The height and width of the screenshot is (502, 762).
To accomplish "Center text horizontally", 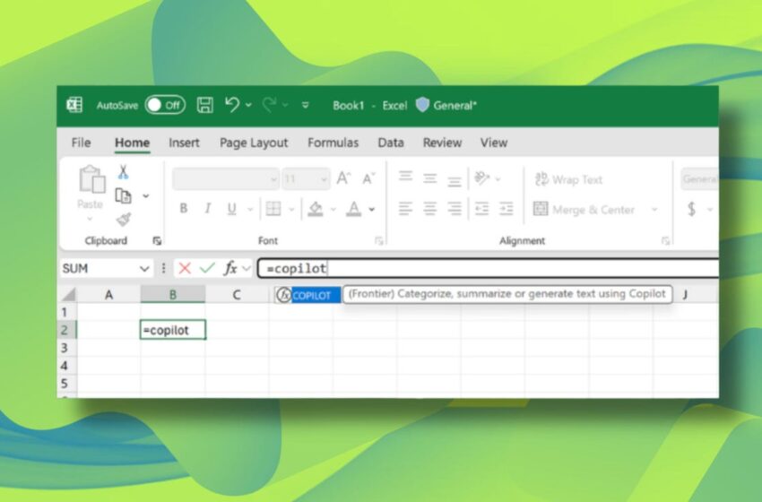I will coord(430,209).
